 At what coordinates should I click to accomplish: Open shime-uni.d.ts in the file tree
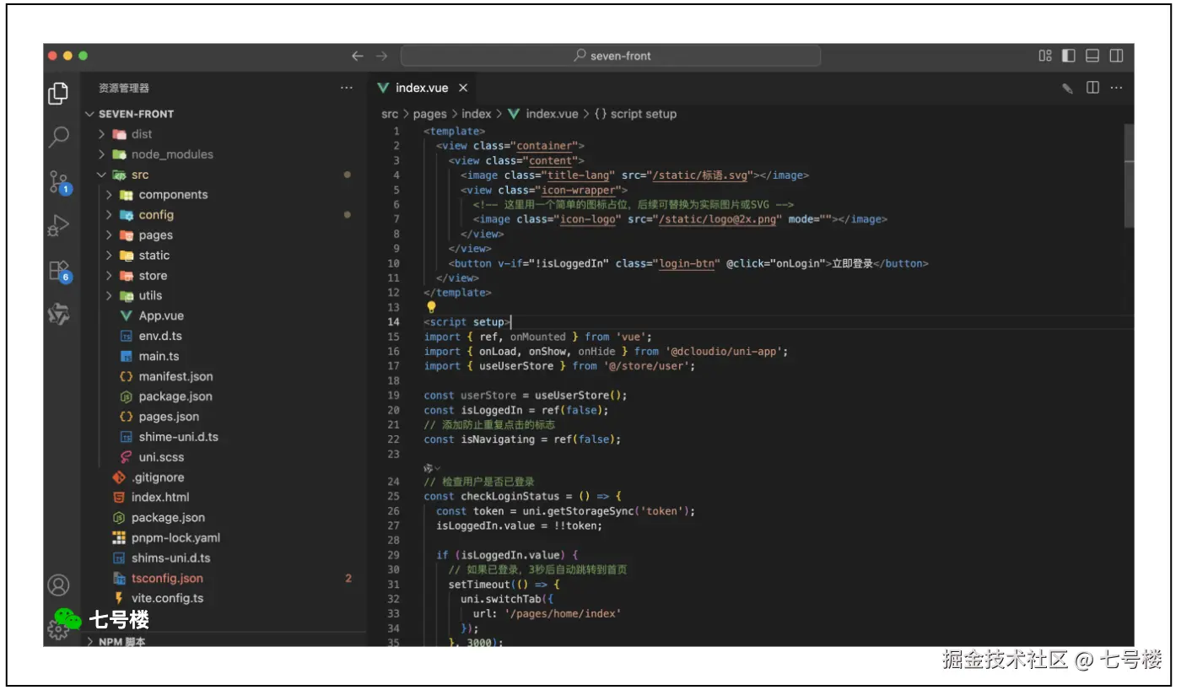[178, 437]
